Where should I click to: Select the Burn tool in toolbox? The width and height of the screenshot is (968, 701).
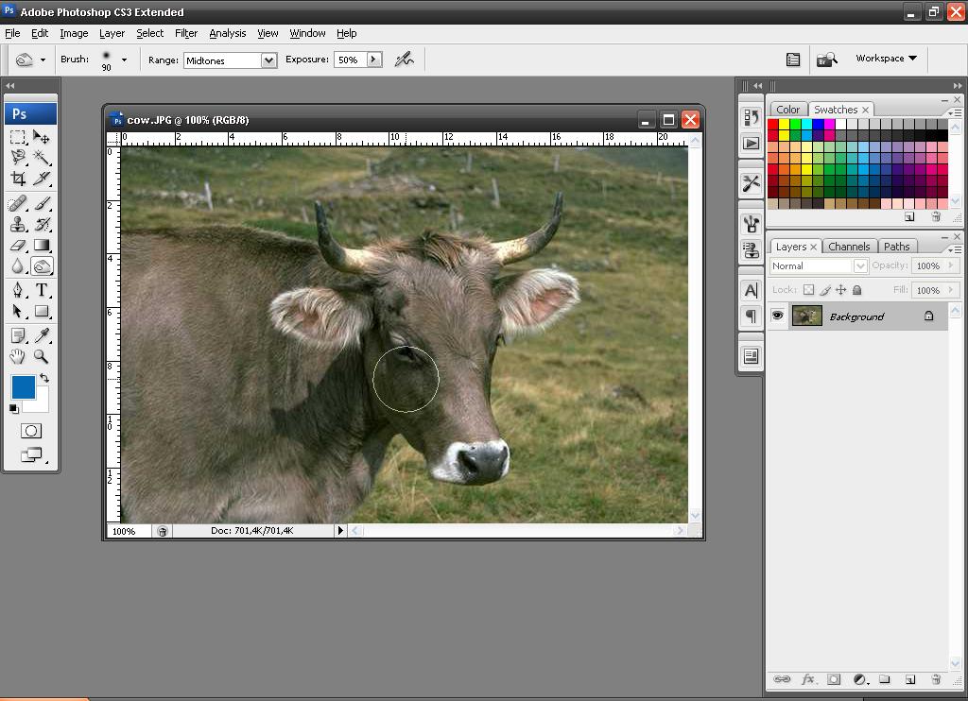click(x=42, y=266)
